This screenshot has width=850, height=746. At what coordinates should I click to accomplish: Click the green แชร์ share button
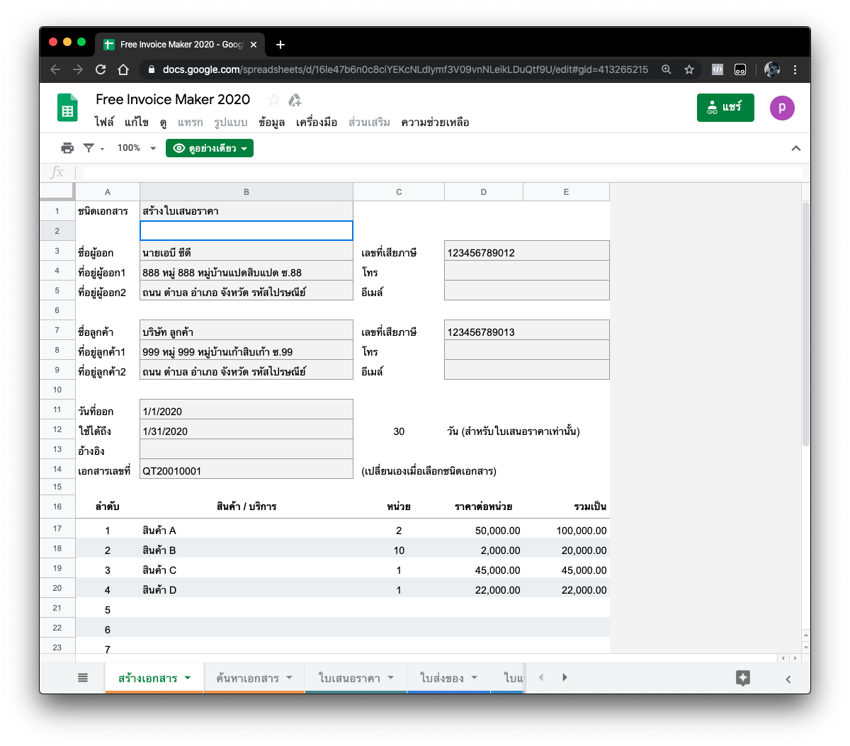pos(725,108)
